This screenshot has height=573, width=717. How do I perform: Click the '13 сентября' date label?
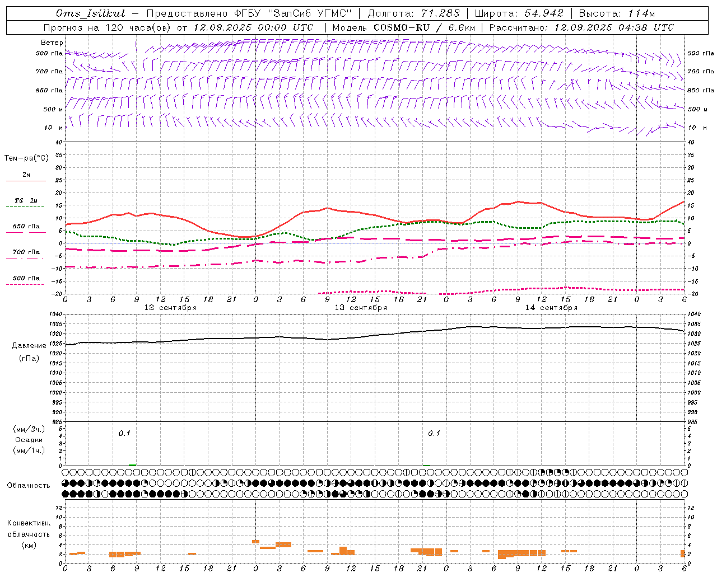361,307
